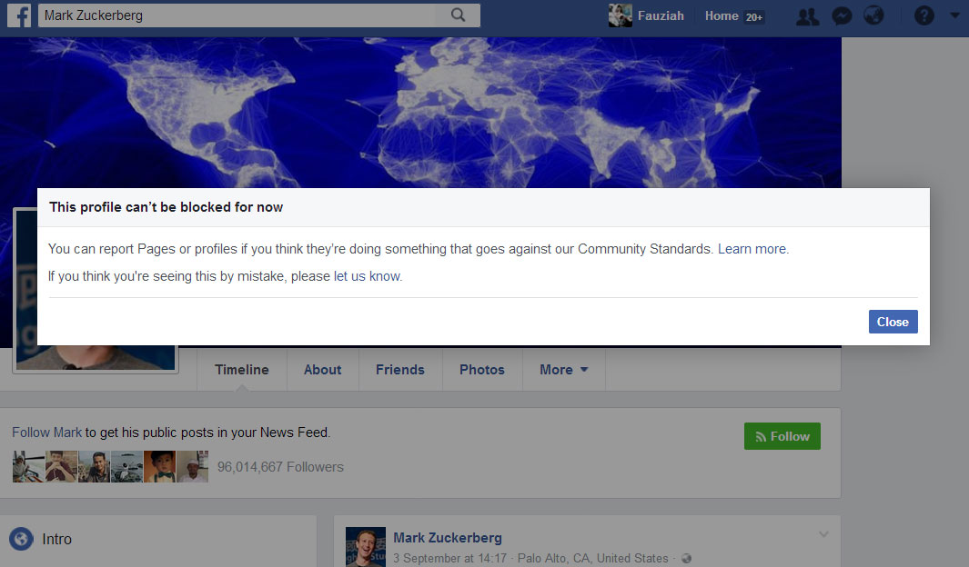
Task: Click the Intro section heading
Action: coord(56,539)
